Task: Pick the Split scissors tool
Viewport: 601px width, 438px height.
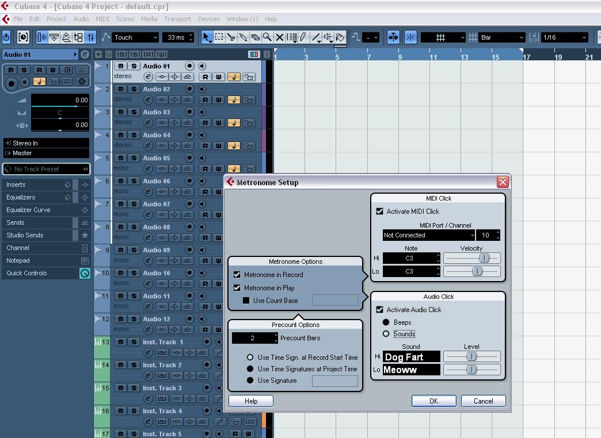Action: point(231,37)
